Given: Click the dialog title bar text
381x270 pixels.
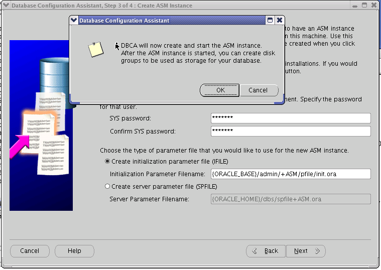Looking at the screenshot, I should tap(124, 21).
